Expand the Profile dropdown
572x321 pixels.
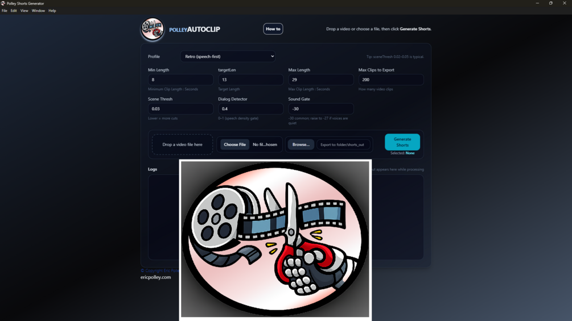click(228, 56)
